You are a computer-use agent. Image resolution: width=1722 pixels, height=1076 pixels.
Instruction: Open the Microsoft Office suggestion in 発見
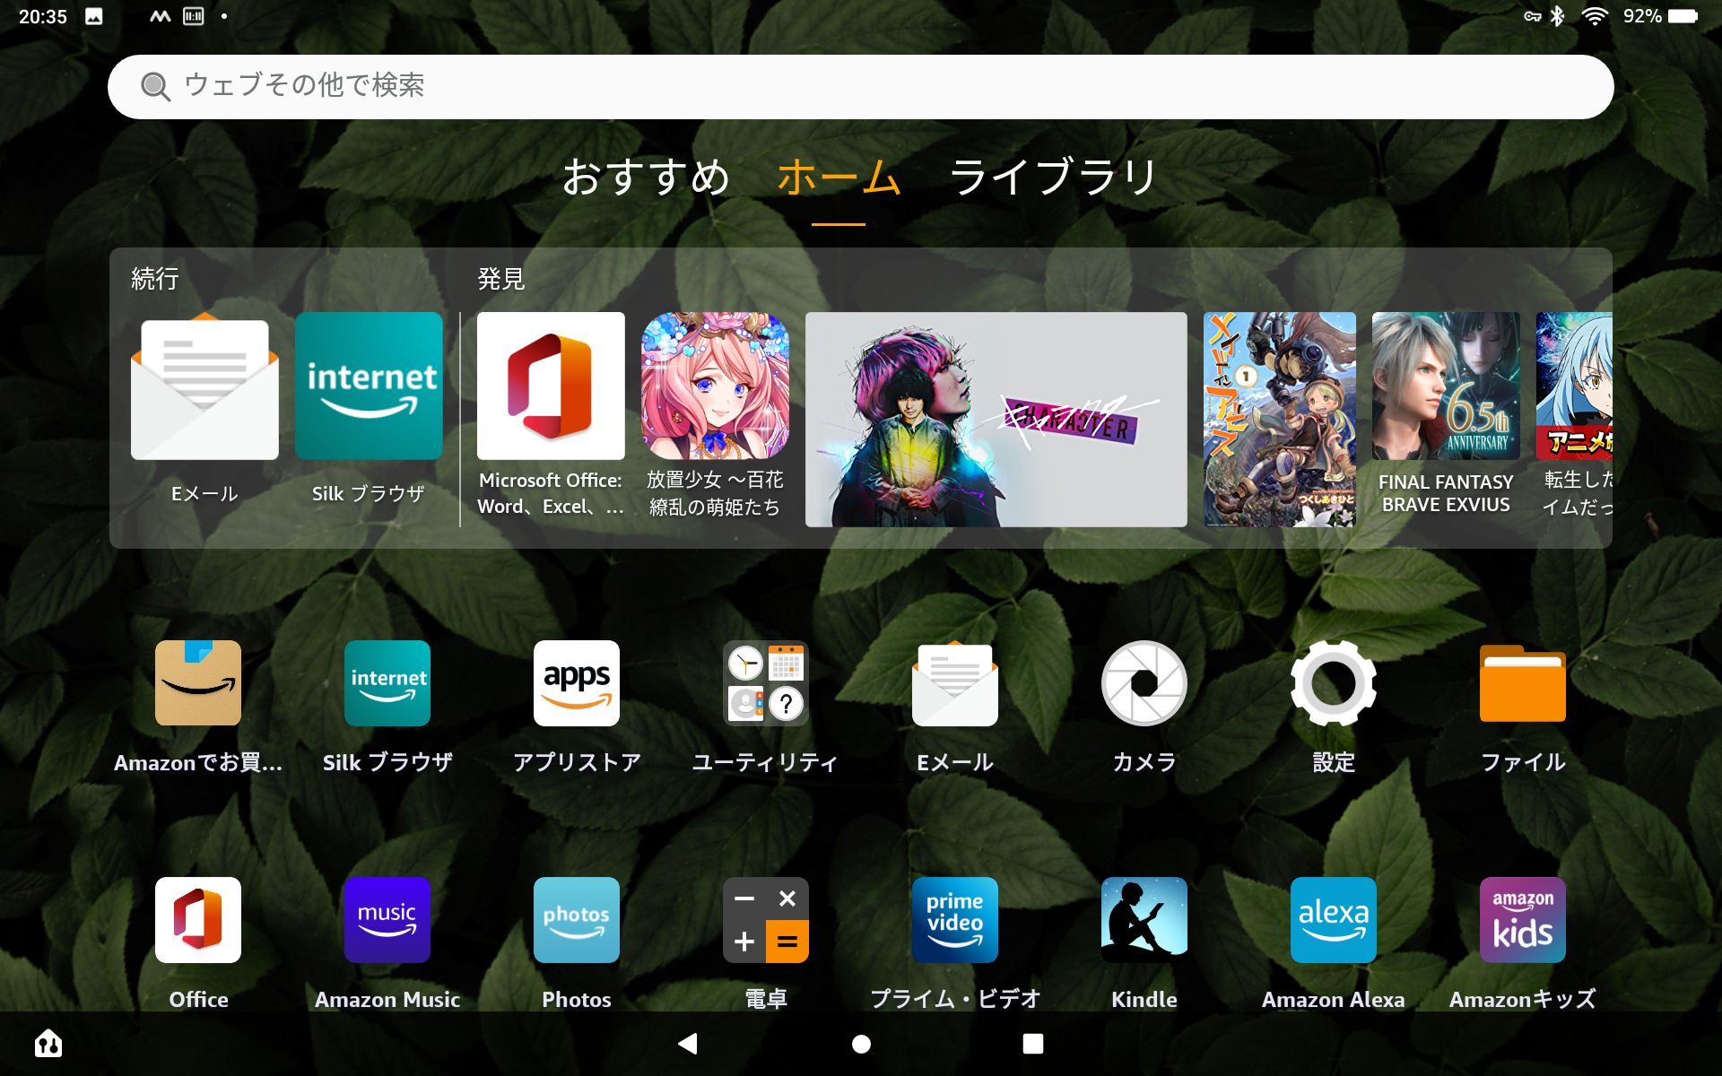click(551, 386)
